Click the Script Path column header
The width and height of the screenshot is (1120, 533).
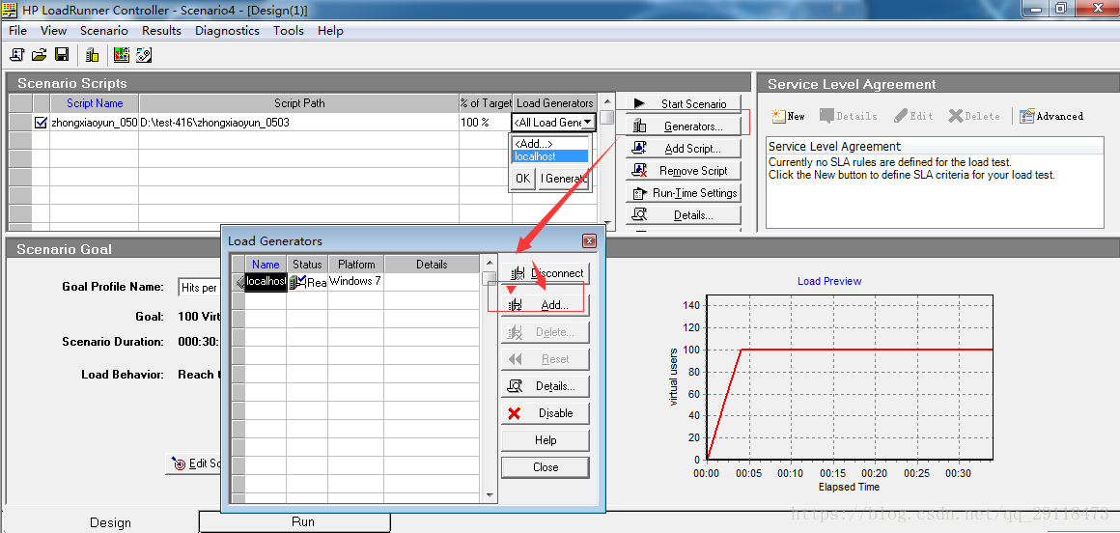[x=299, y=103]
